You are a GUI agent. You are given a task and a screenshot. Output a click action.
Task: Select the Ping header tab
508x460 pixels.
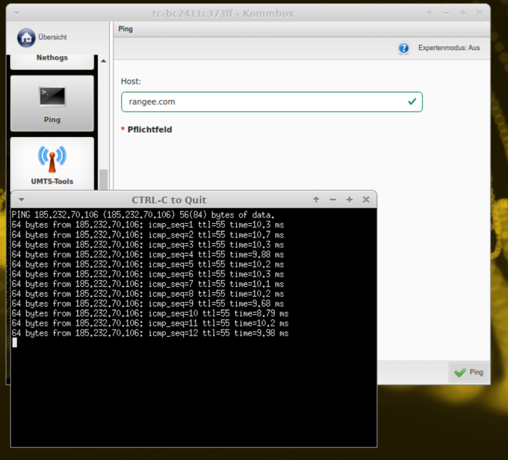pyautogui.click(x=126, y=29)
